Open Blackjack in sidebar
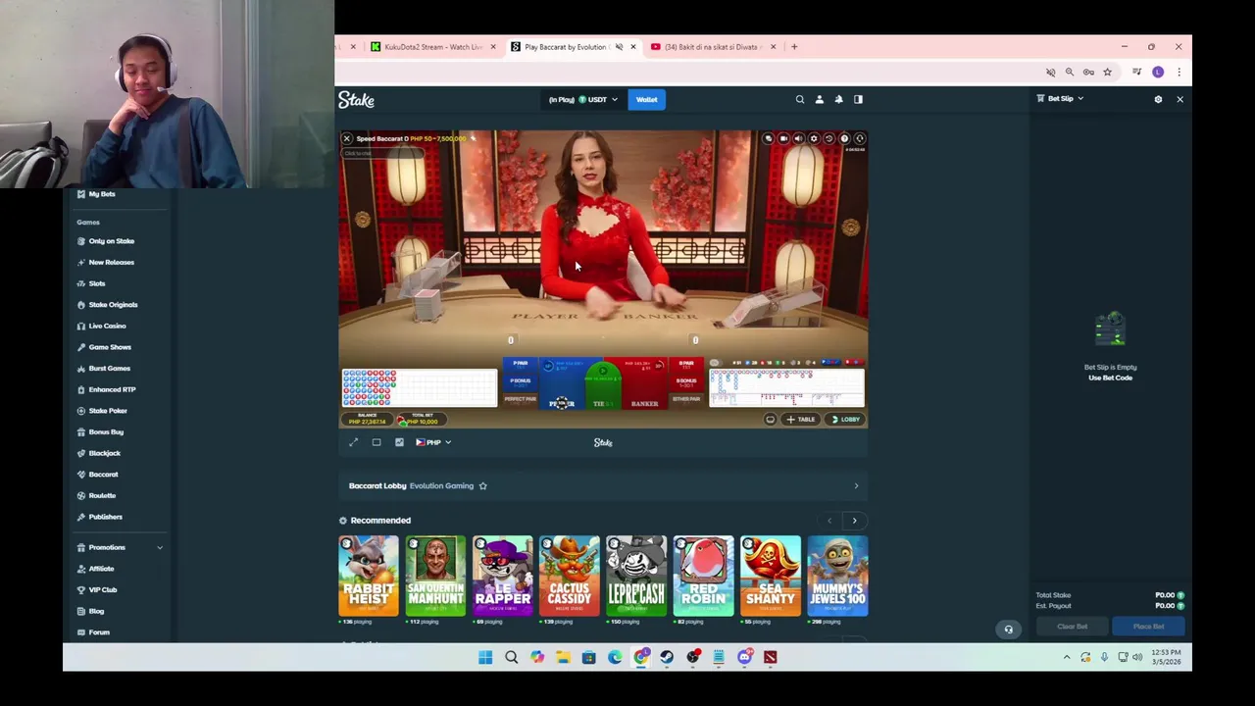The width and height of the screenshot is (1255, 706). [104, 453]
